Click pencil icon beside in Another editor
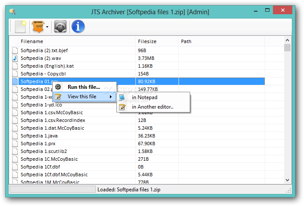The width and height of the screenshot is (304, 206). 122,107
